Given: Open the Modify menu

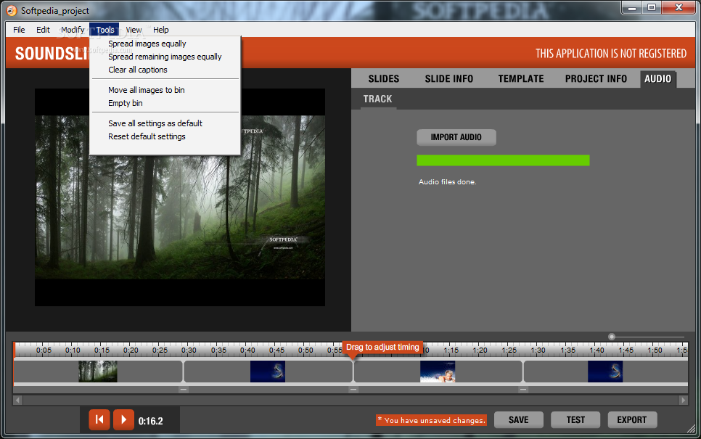Looking at the screenshot, I should coord(73,30).
